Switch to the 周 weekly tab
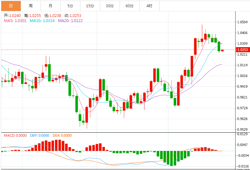This screenshot has height=170, width=250. (x=31, y=6)
